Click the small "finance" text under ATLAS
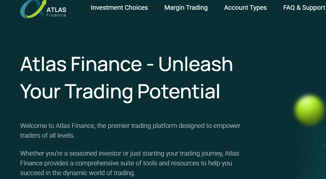Viewport: 326px width, 179px height. [56, 15]
